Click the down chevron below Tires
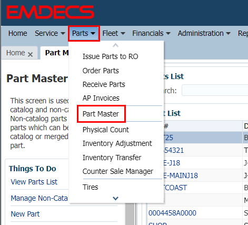The height and width of the screenshot is (225, 248). (115, 199)
